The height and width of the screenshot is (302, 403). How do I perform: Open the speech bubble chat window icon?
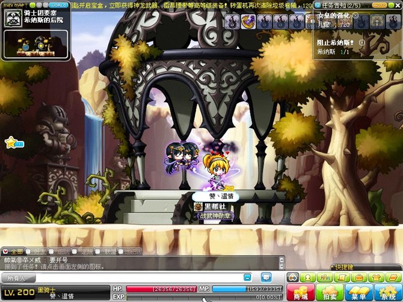(x=266, y=277)
